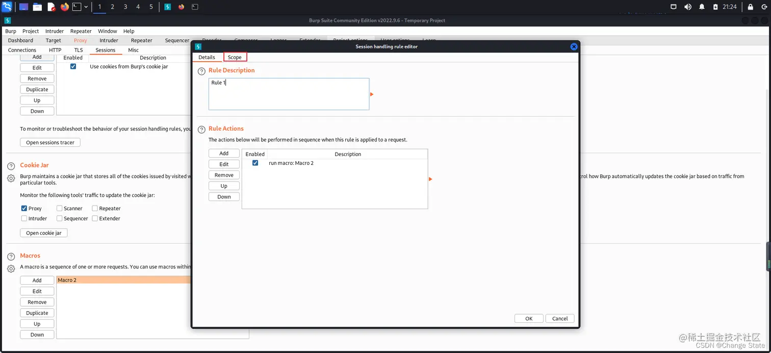Enable Extender cookie jar monitoring
The height and width of the screenshot is (353, 771).
click(95, 218)
